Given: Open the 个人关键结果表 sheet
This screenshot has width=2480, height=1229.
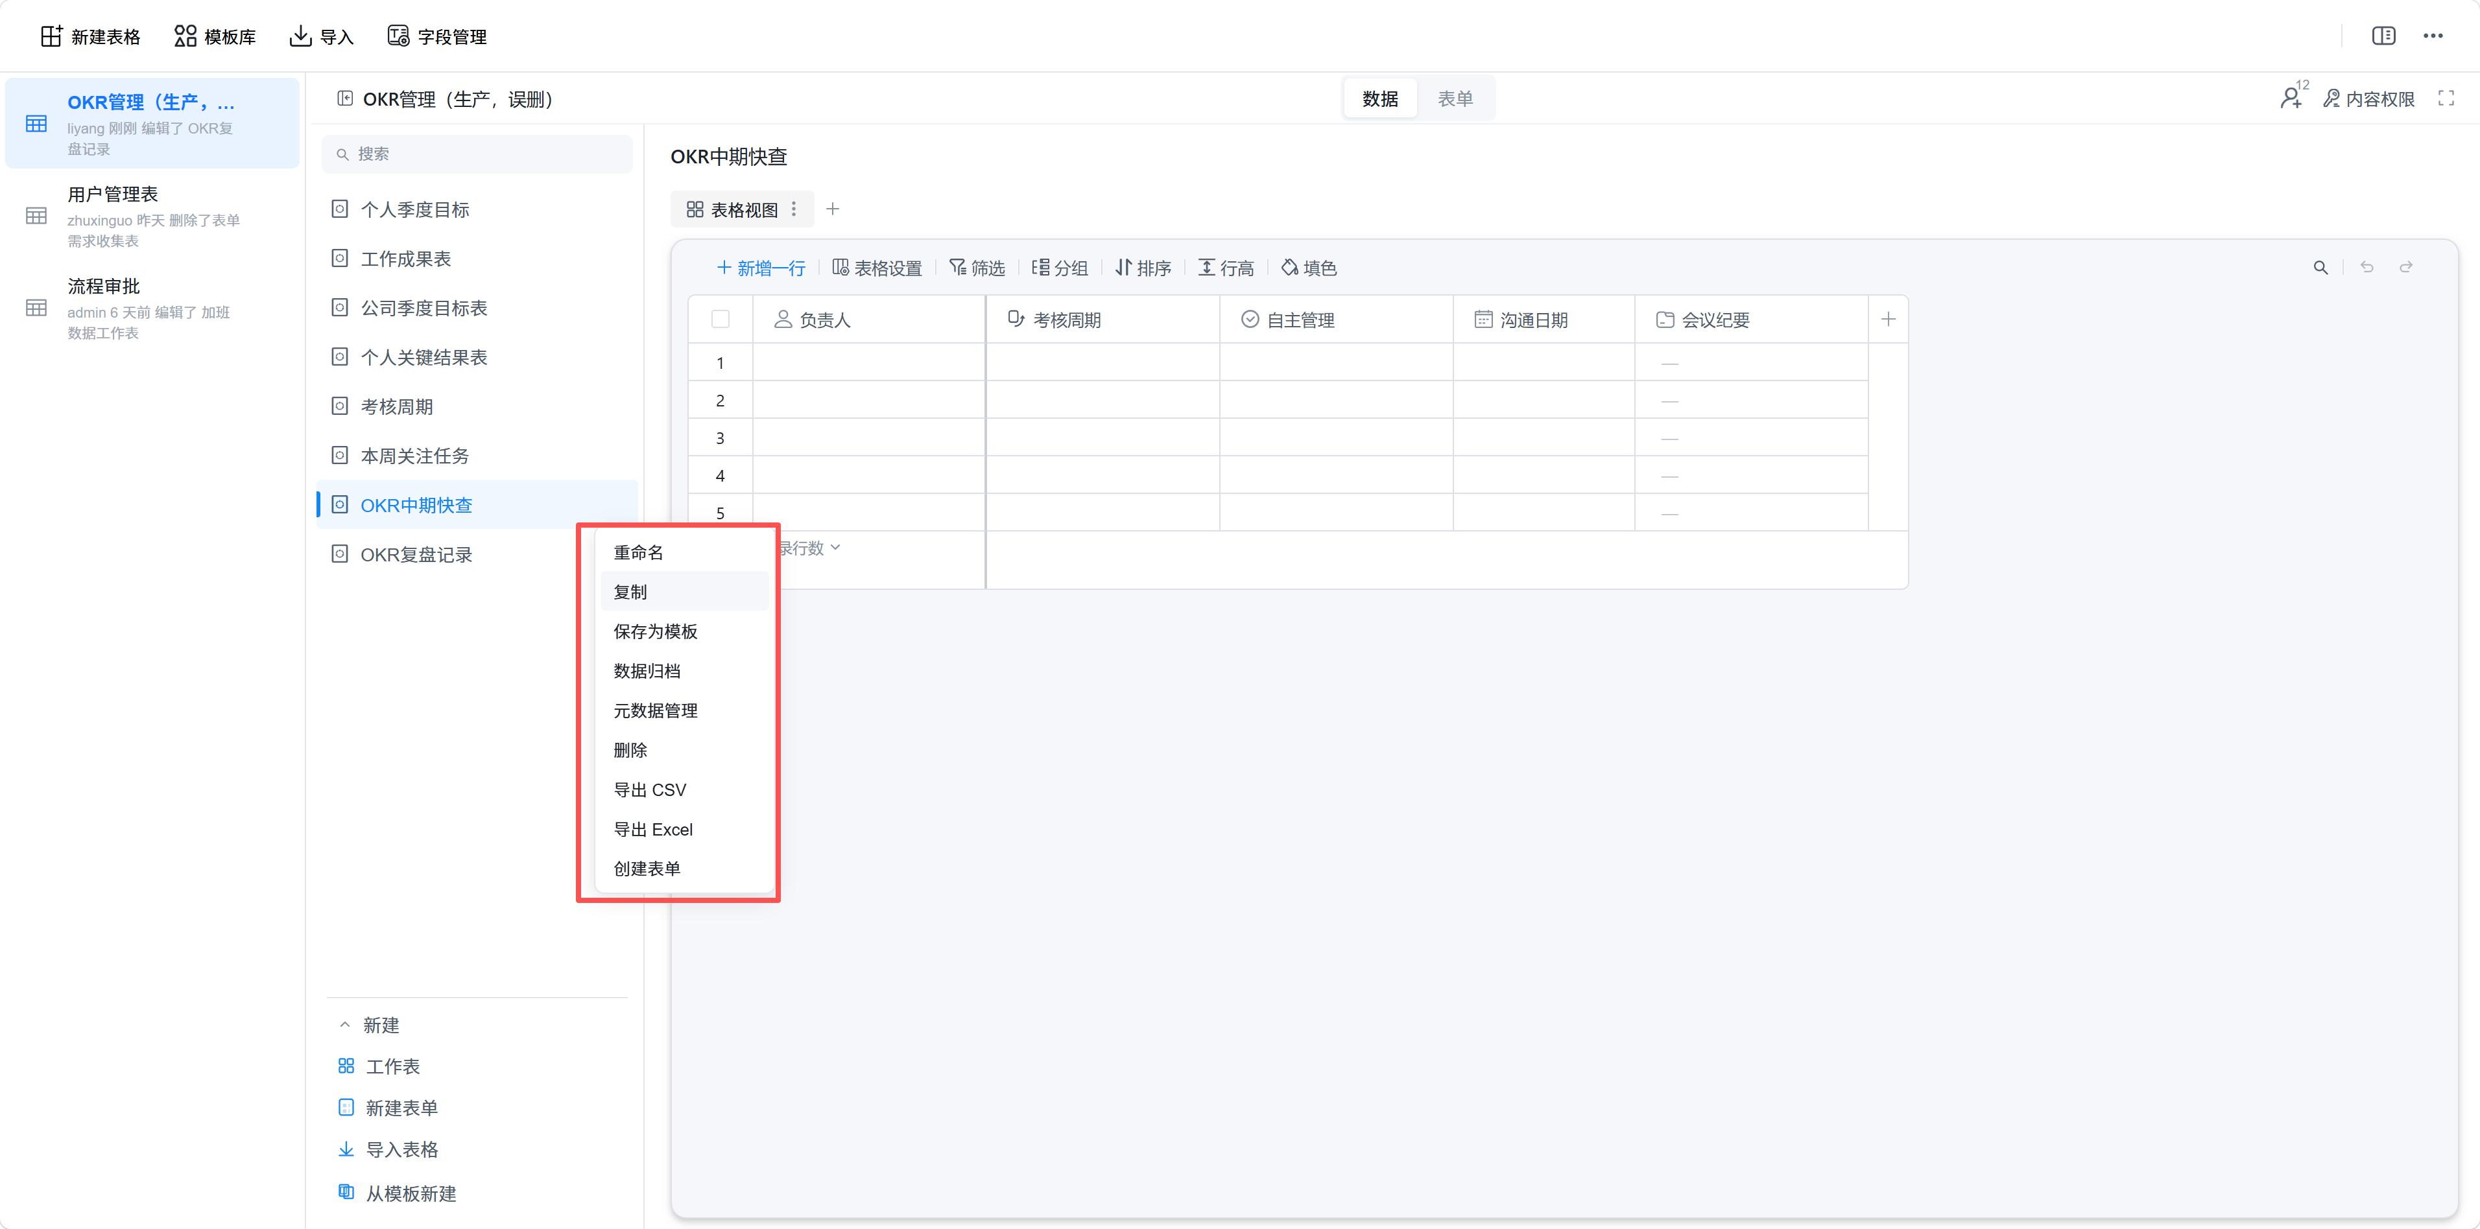Looking at the screenshot, I should pos(477,357).
